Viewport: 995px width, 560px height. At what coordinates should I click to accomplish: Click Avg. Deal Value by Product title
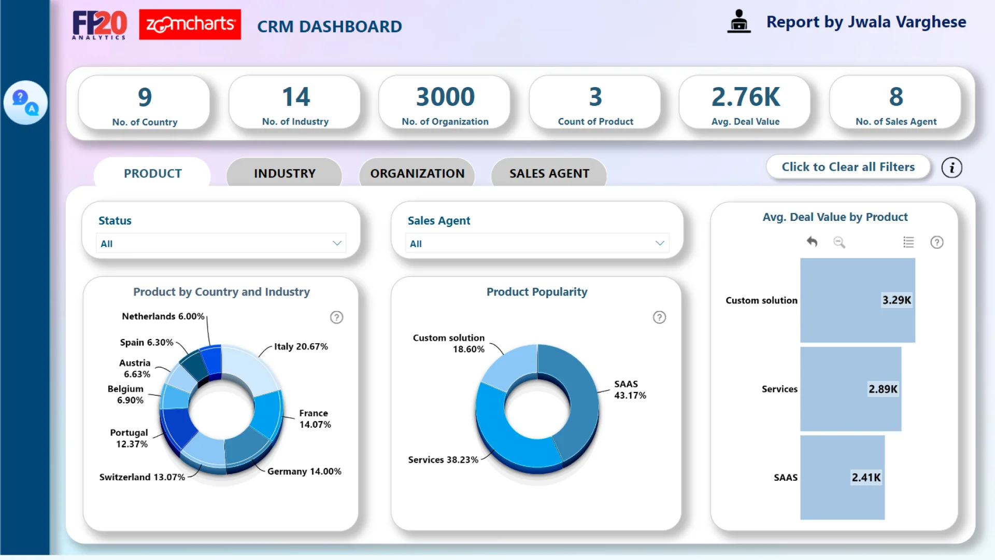click(835, 217)
